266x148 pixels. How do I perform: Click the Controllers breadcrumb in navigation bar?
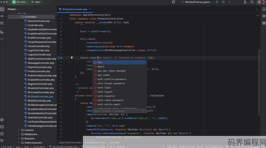click(39, 147)
